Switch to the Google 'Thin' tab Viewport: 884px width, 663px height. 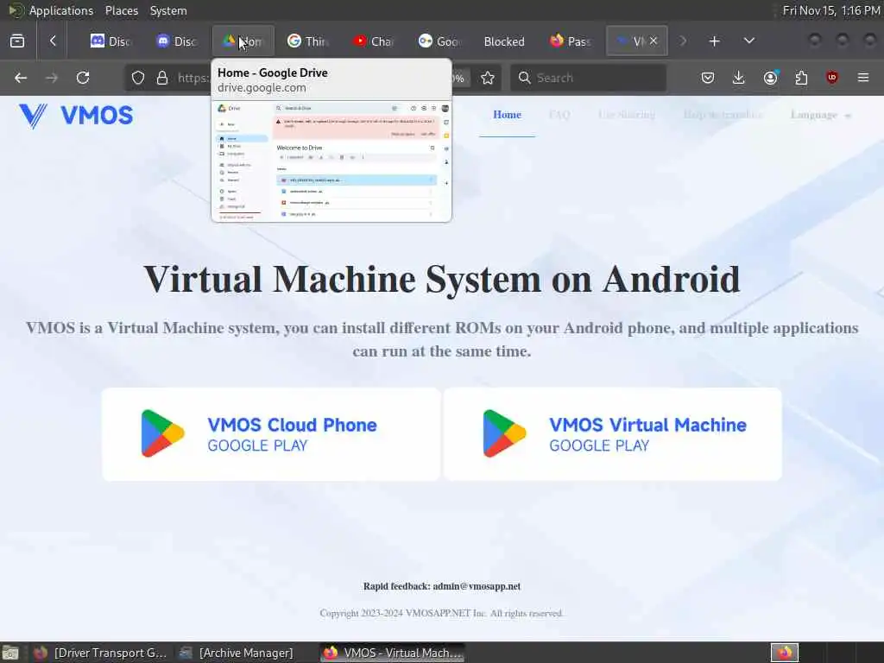pyautogui.click(x=308, y=41)
